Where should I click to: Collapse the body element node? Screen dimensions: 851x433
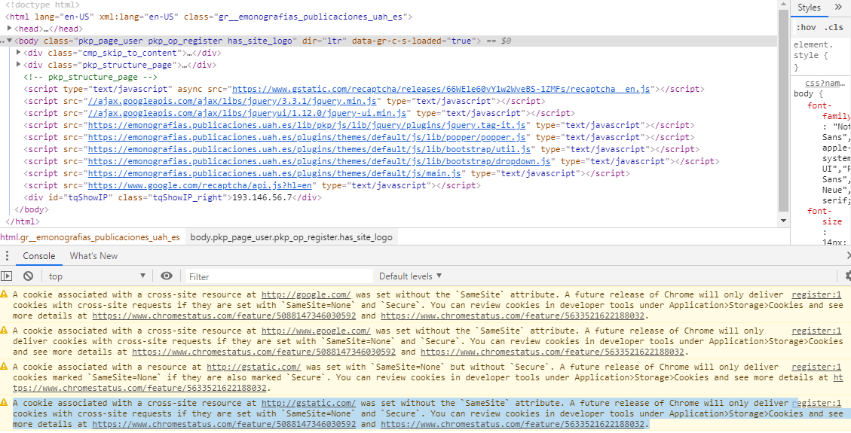[x=9, y=41]
